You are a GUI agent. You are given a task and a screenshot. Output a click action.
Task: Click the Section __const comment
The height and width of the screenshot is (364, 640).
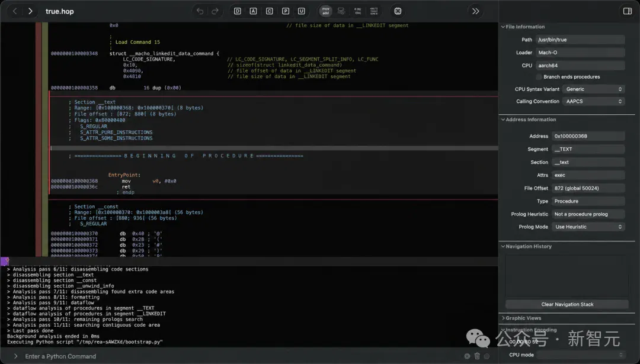(x=93, y=207)
